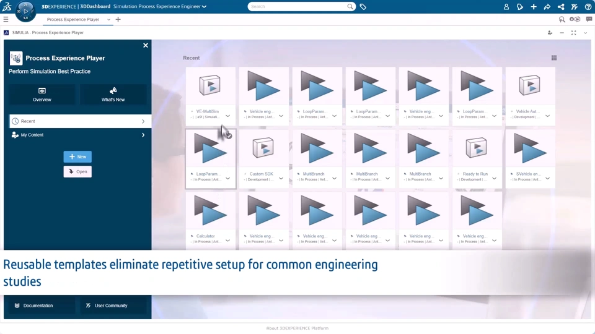The width and height of the screenshot is (595, 334).
Task: Click the tag icon beside search
Action: [x=363, y=6]
